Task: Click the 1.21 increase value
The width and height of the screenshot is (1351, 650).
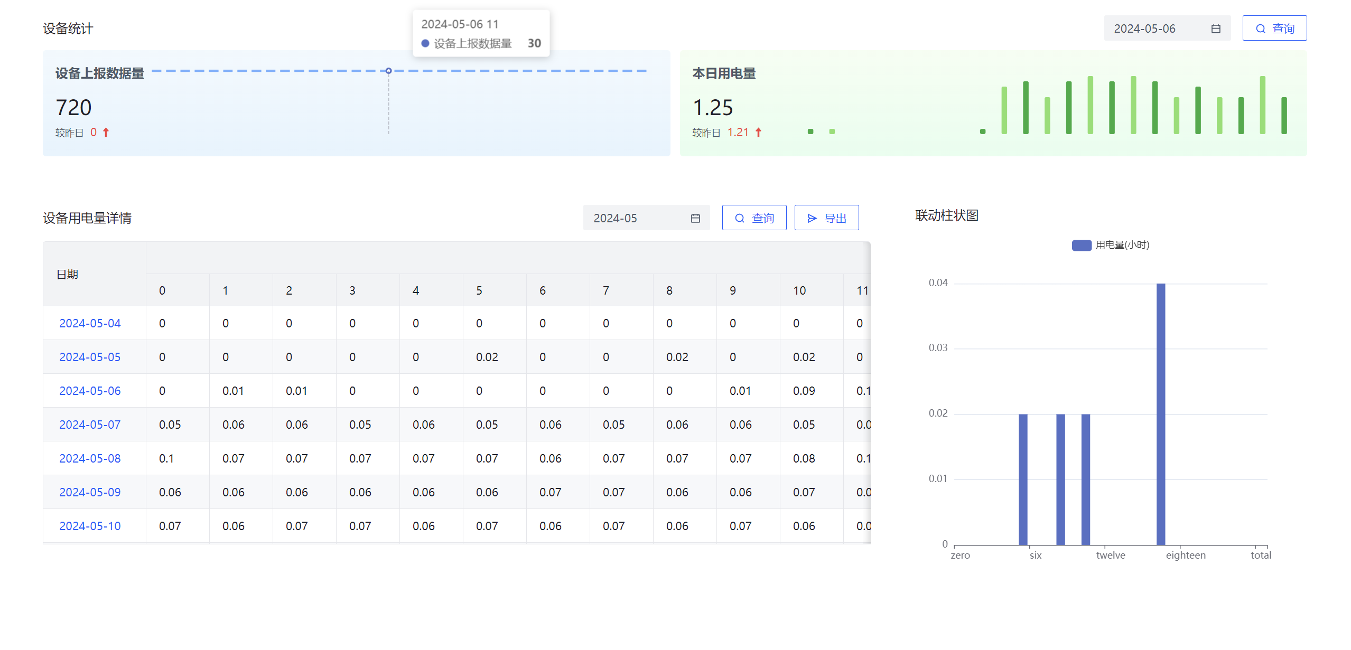Action: pos(738,133)
